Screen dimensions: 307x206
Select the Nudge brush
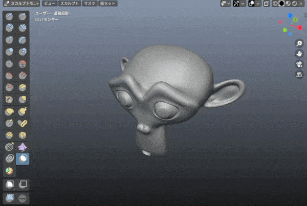click(x=9, y=135)
